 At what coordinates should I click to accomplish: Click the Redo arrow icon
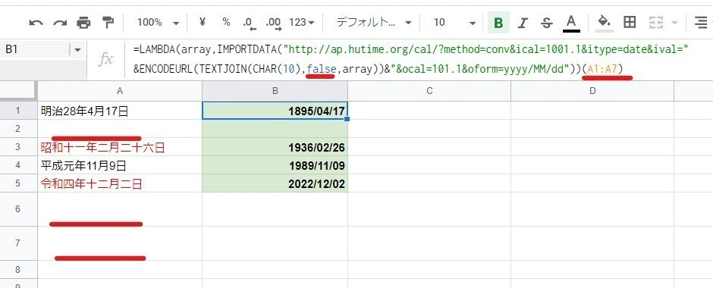click(x=60, y=23)
